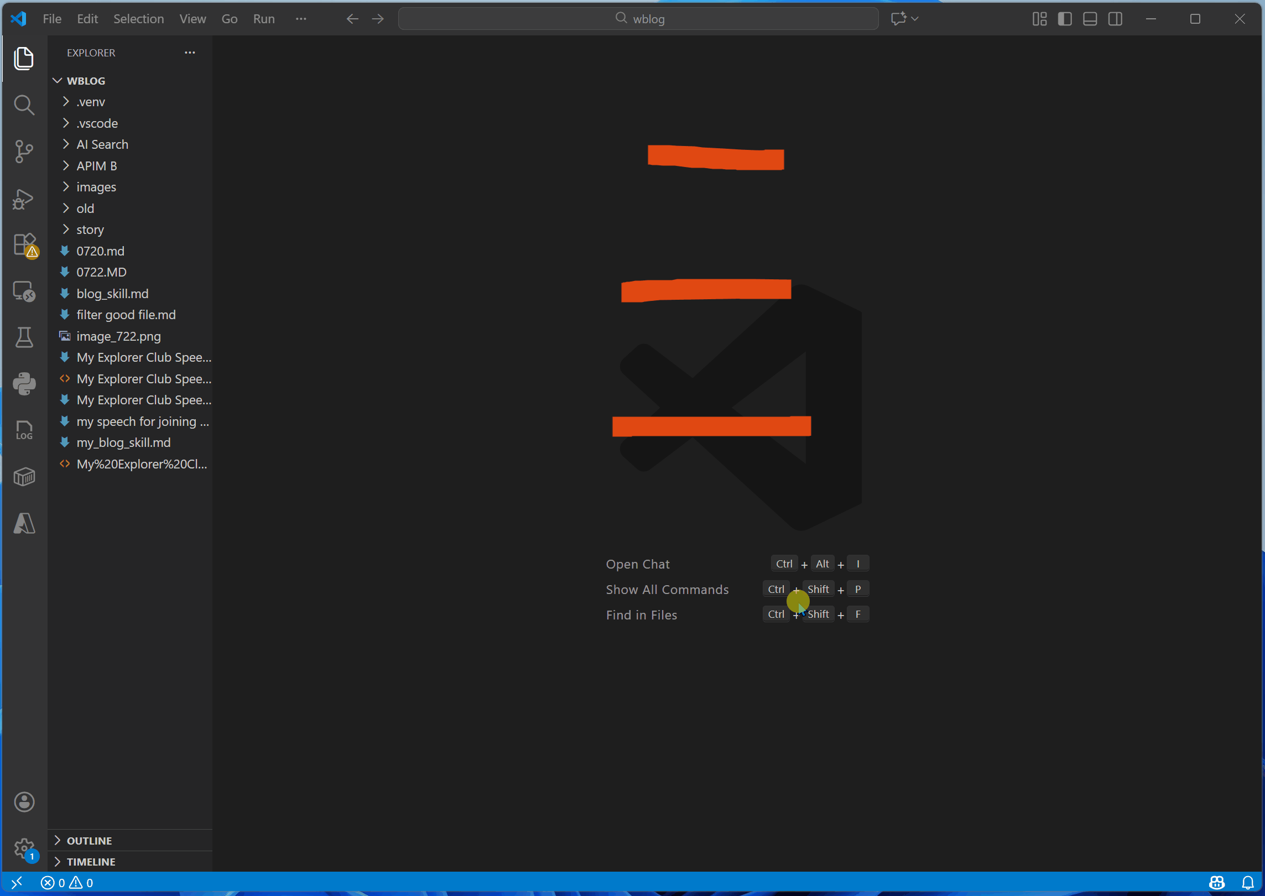Open the file 0720.md
The height and width of the screenshot is (896, 1265).
click(130, 251)
